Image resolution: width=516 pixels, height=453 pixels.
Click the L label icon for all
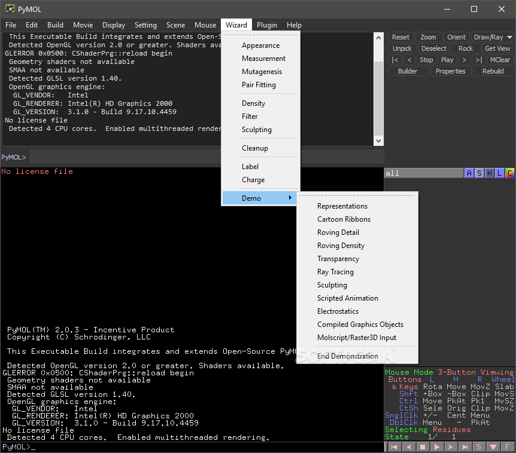tap(500, 173)
